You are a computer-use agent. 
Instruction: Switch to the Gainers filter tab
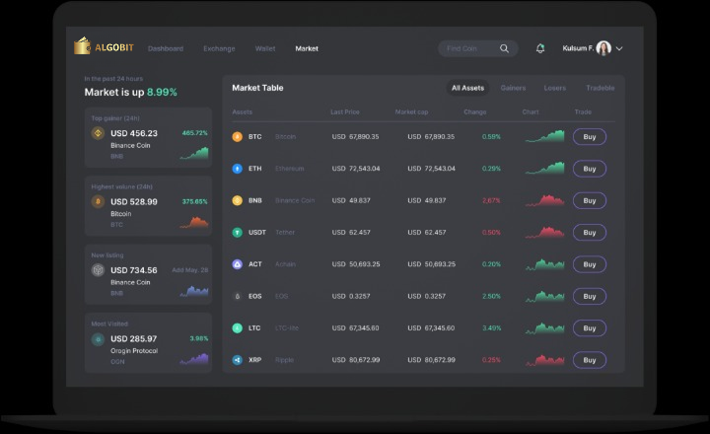coord(513,88)
